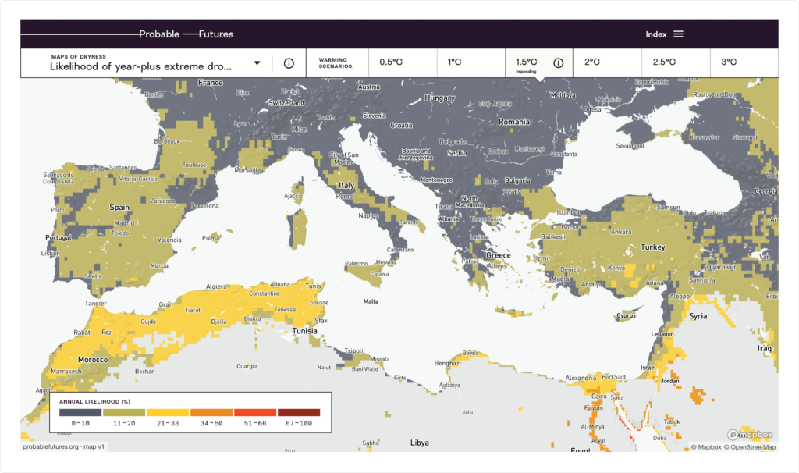Click the 'Morocco' label on the map
Image resolution: width=799 pixels, height=473 pixels.
[x=93, y=360]
